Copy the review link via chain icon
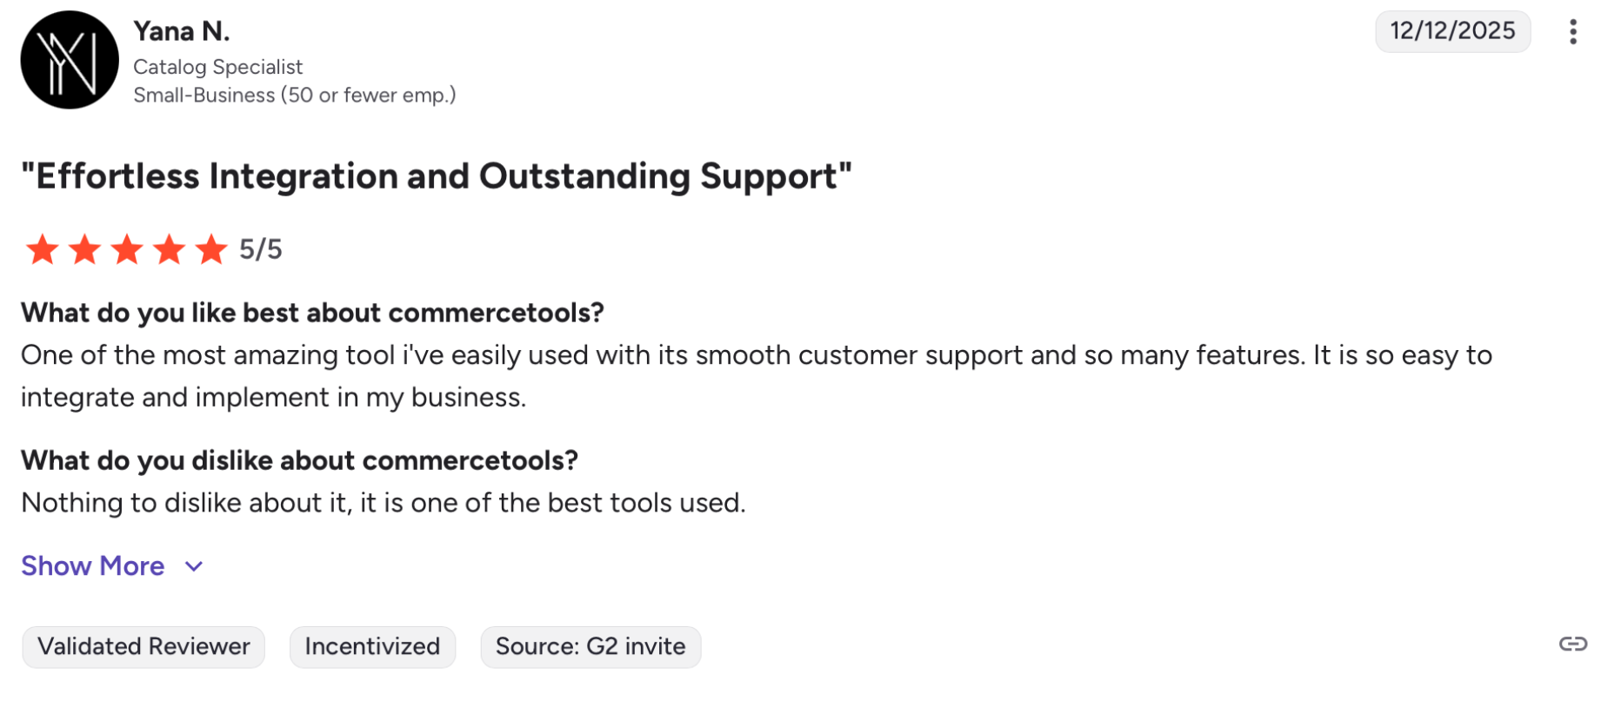This screenshot has height=707, width=1621. pos(1572,644)
